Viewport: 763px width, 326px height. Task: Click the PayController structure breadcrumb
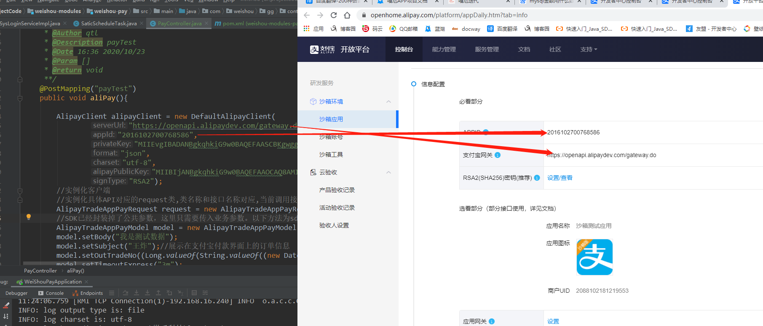click(40, 271)
